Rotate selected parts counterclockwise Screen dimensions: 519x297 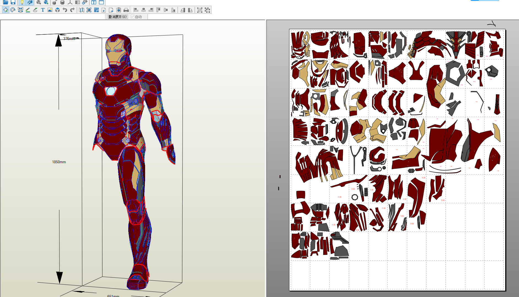coord(183,10)
